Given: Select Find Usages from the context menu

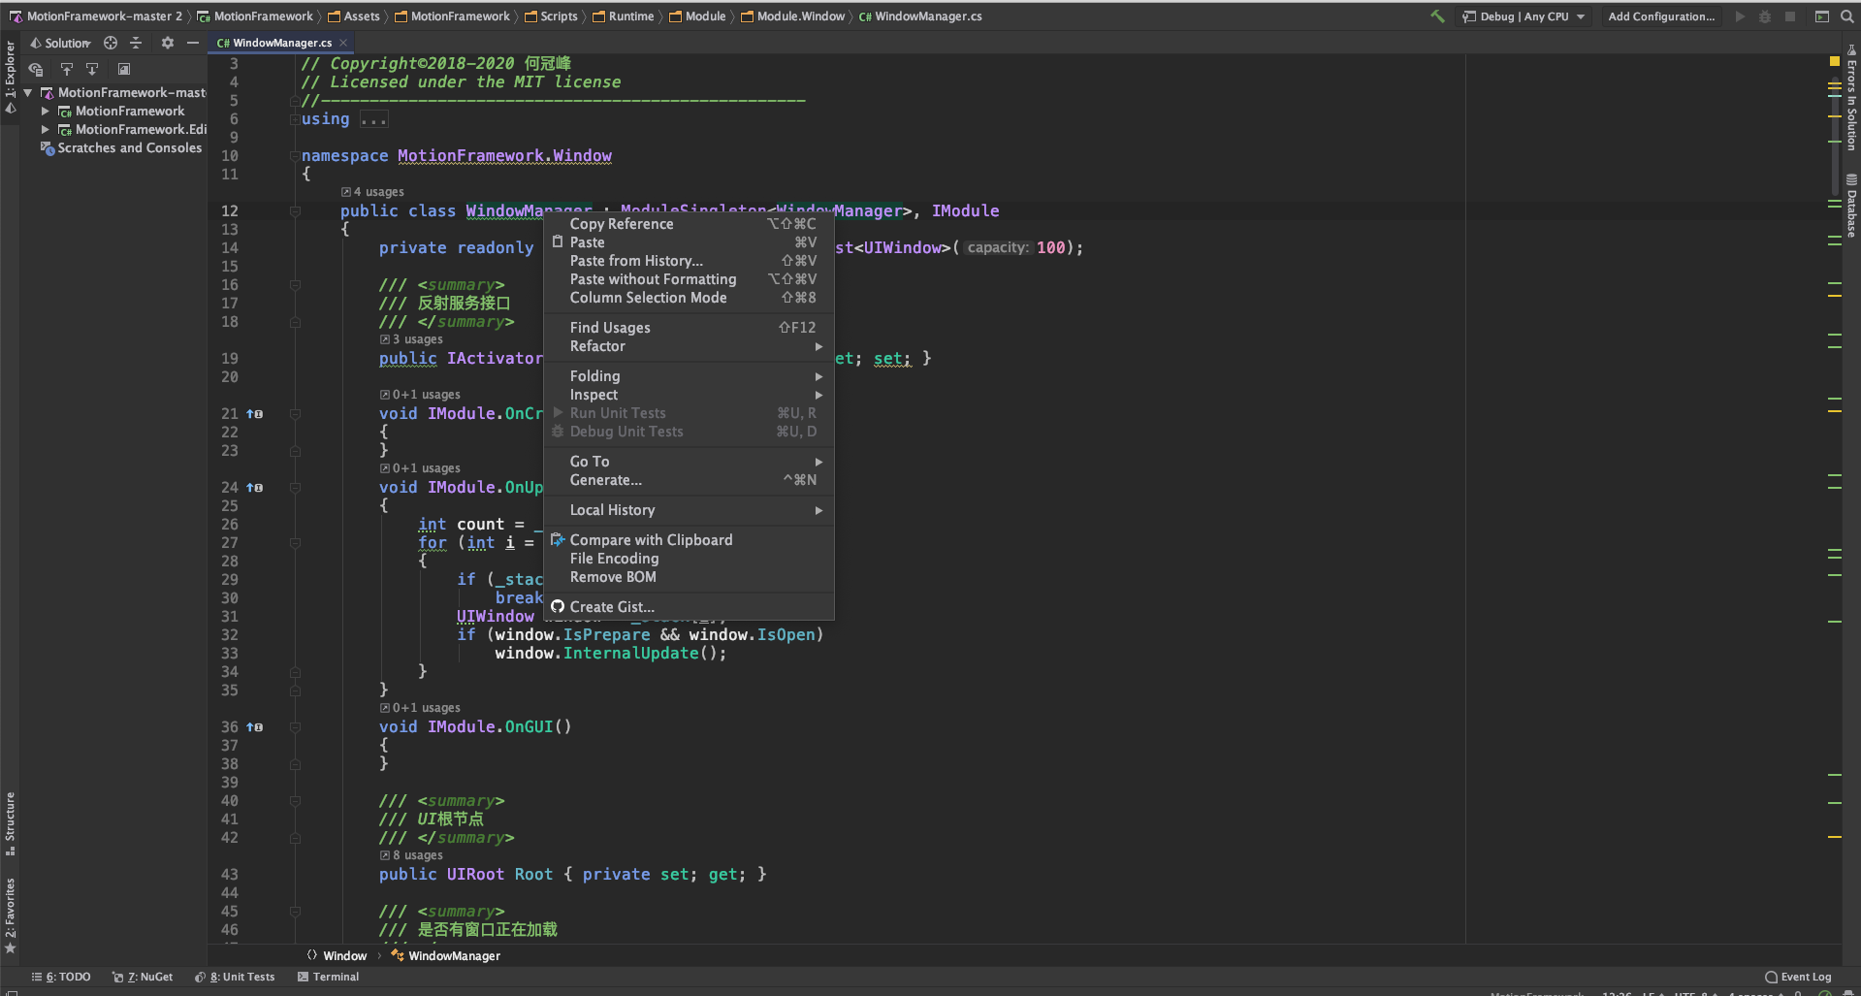Looking at the screenshot, I should 609,327.
